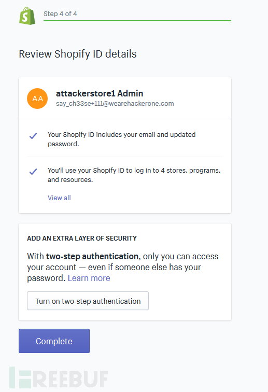Open the Learn more link

pos(89,278)
